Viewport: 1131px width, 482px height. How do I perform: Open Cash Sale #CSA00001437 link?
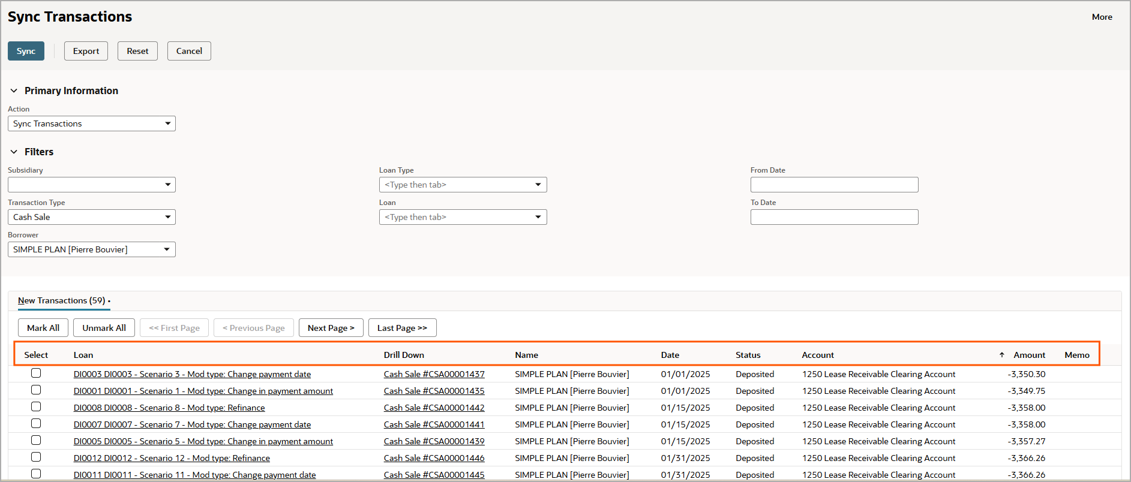(x=434, y=374)
